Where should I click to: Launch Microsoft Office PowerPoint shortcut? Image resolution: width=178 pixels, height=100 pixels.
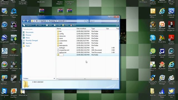pyautogui.click(x=162, y=26)
